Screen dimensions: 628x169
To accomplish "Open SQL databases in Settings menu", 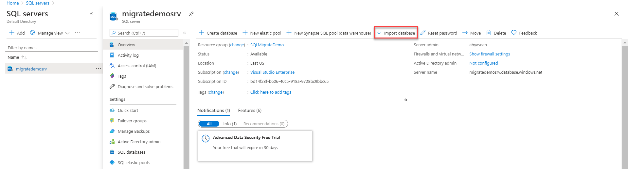I will pos(131,152).
